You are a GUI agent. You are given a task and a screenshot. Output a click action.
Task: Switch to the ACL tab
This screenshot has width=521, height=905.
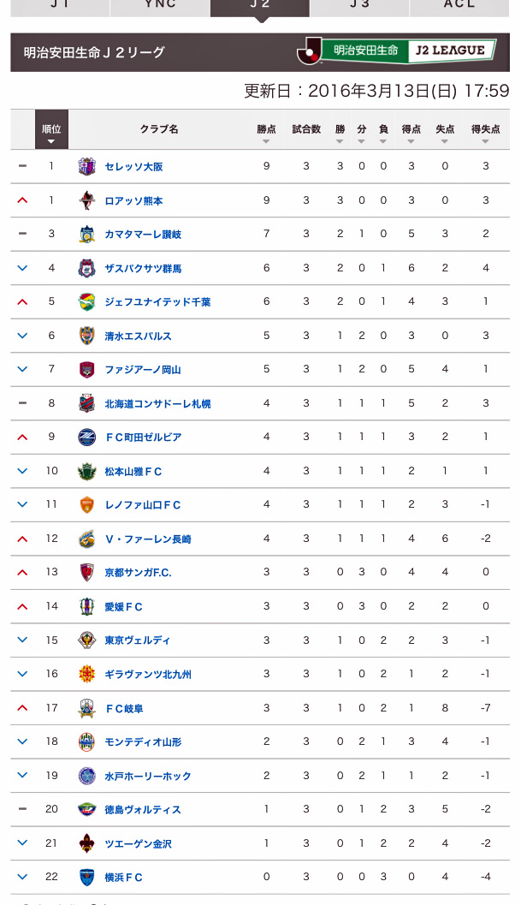[x=459, y=7]
